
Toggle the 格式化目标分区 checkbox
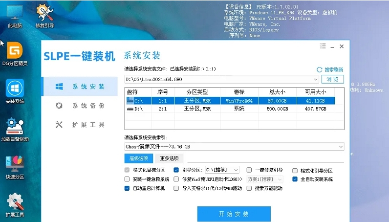pyautogui.click(x=127, y=170)
